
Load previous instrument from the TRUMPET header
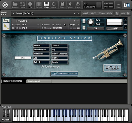[75, 21]
